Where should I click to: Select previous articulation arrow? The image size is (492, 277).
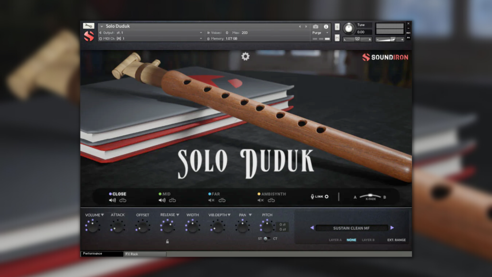click(312, 228)
